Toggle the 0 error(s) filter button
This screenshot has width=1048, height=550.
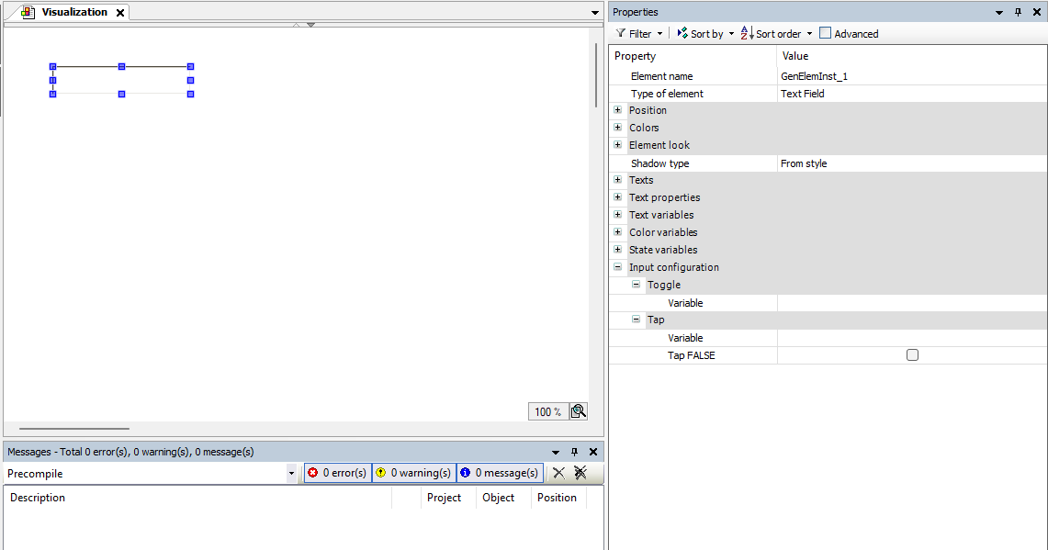coord(337,473)
